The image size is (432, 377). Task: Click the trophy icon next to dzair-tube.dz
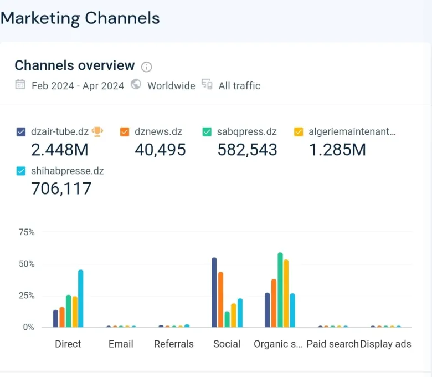(97, 131)
